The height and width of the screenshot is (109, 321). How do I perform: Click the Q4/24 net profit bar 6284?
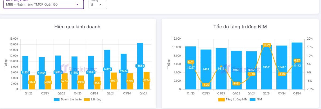[x=146, y=80]
